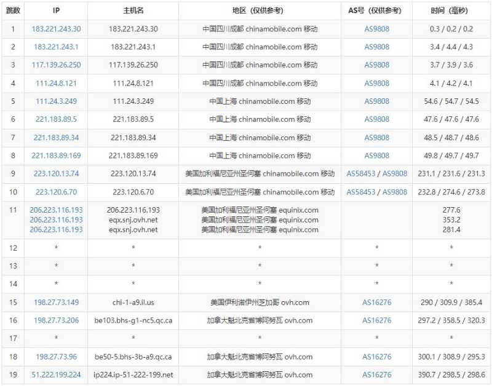Click AS58453 link in hop 10 row
The width and height of the screenshot is (492, 386).
[361, 192]
